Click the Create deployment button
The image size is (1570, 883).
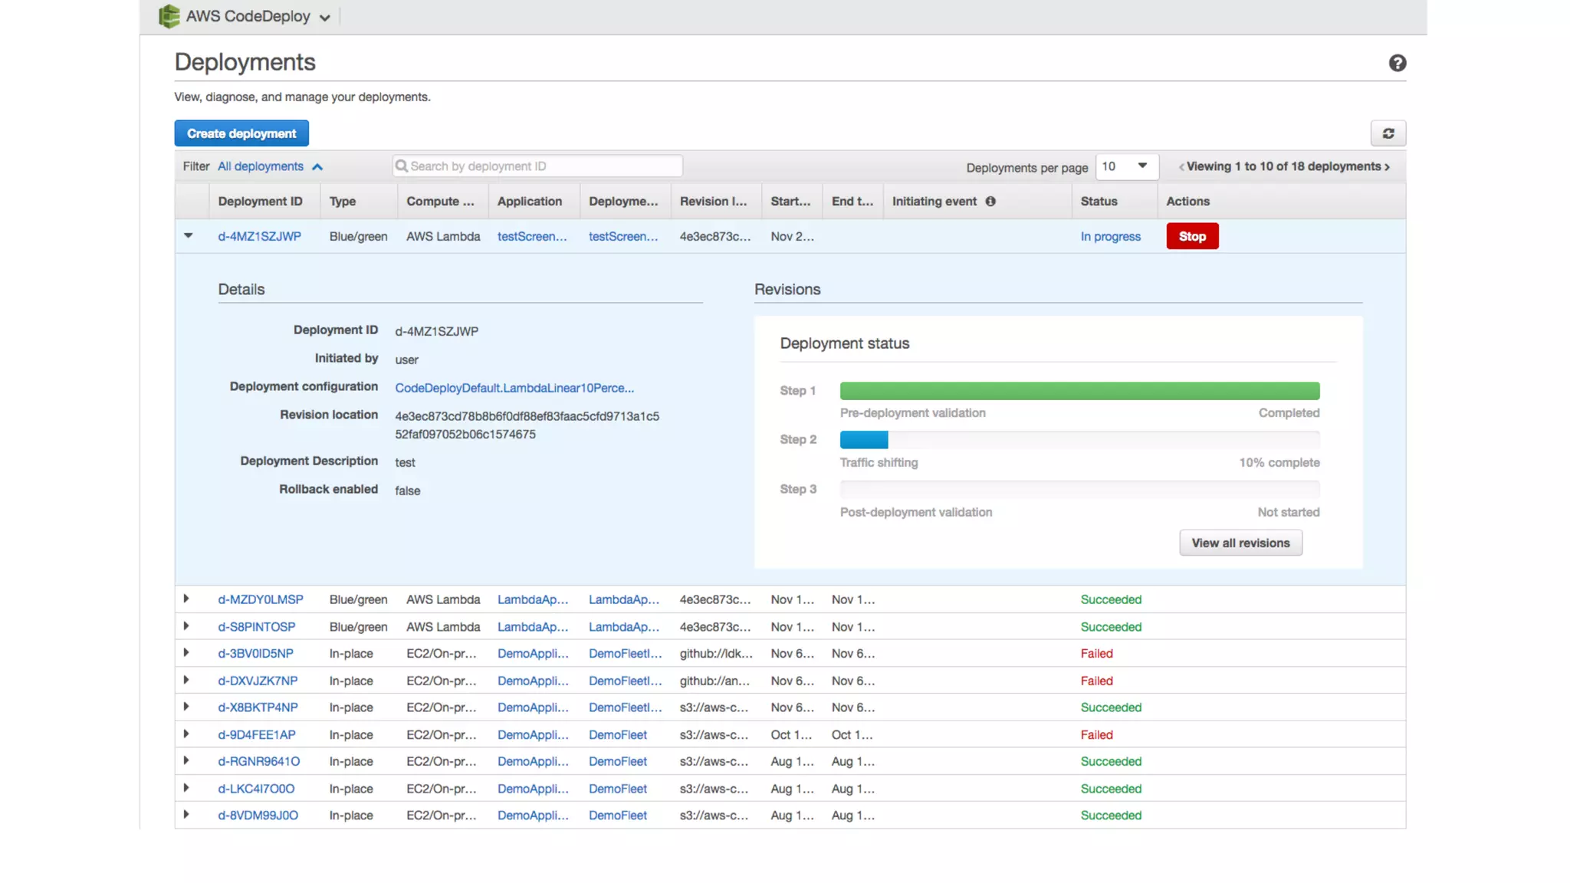click(241, 133)
